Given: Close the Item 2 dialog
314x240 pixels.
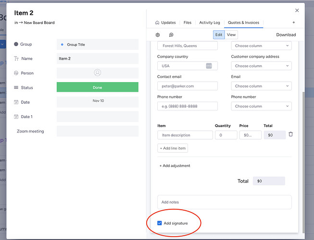Looking at the screenshot, I should point(297,11).
